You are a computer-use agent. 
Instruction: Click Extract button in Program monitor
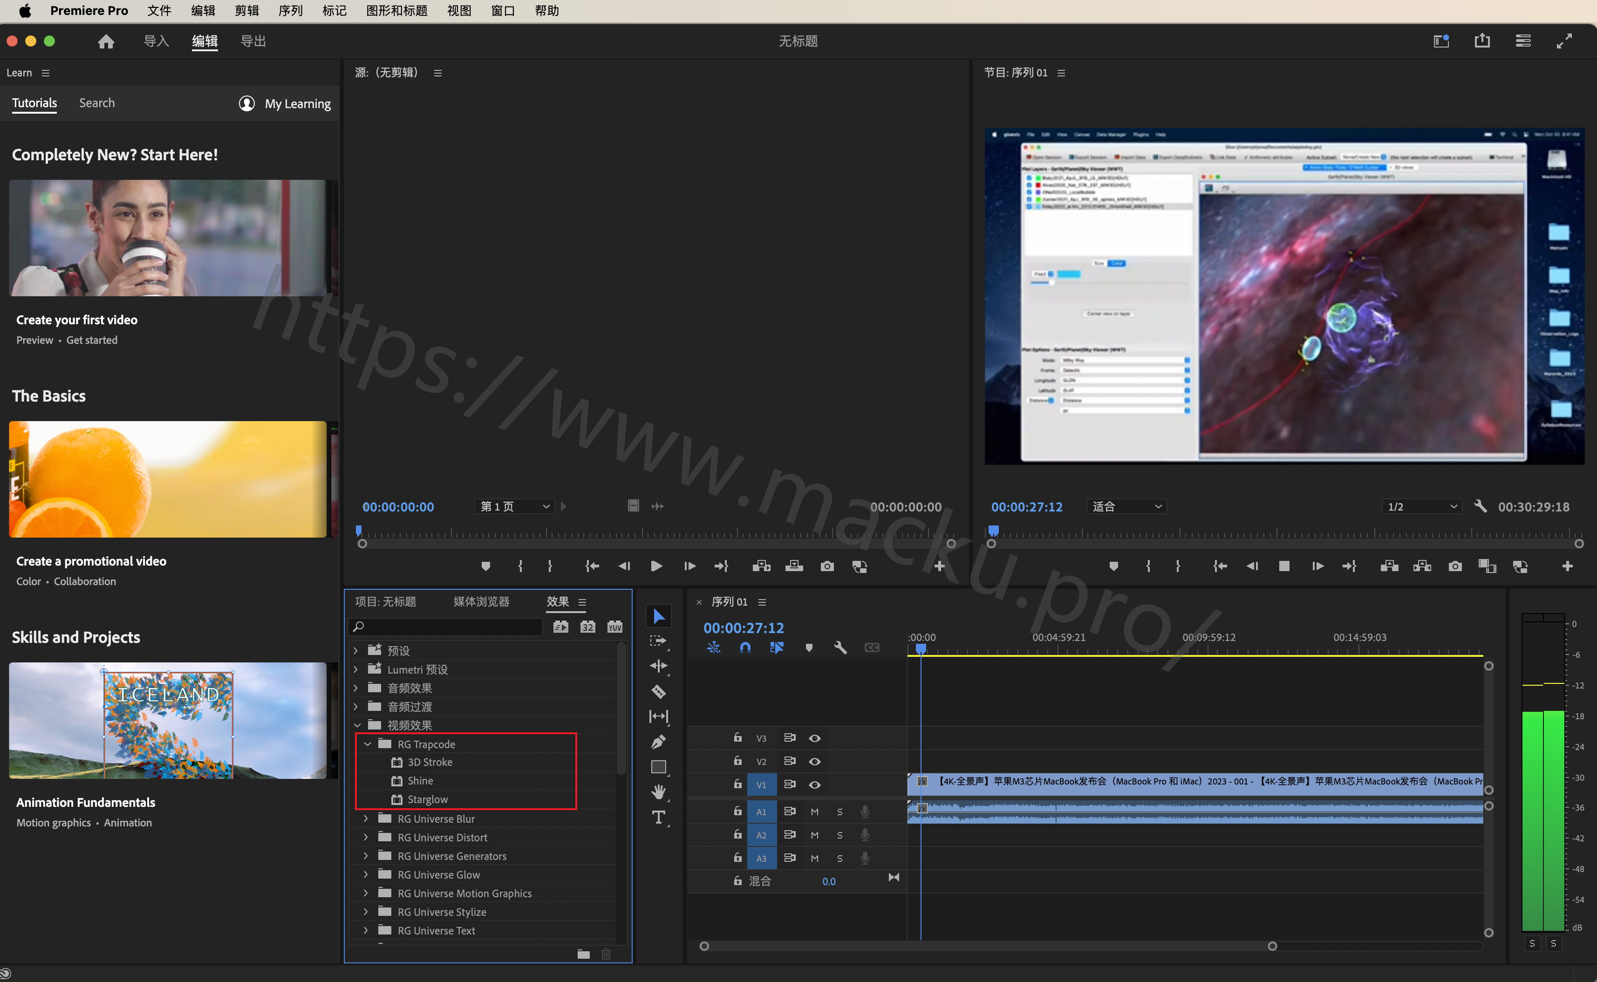click(x=1422, y=566)
